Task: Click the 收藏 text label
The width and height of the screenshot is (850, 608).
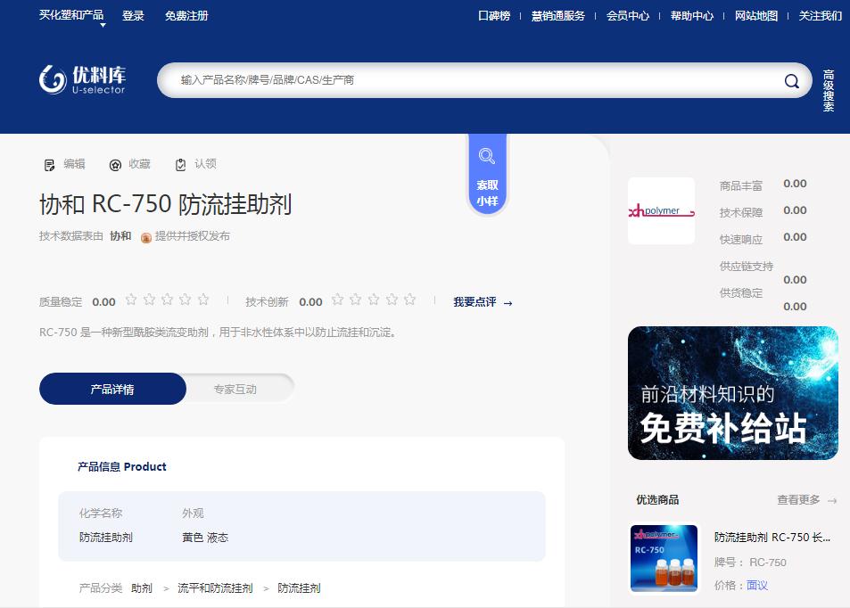Action: 139,164
